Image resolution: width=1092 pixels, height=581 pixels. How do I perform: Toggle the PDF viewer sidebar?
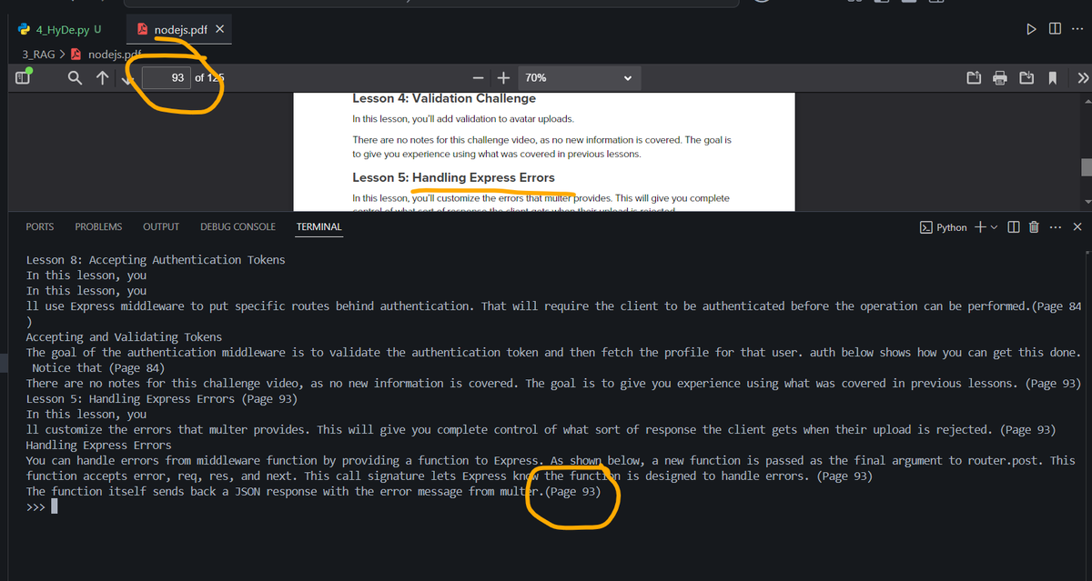click(x=25, y=77)
